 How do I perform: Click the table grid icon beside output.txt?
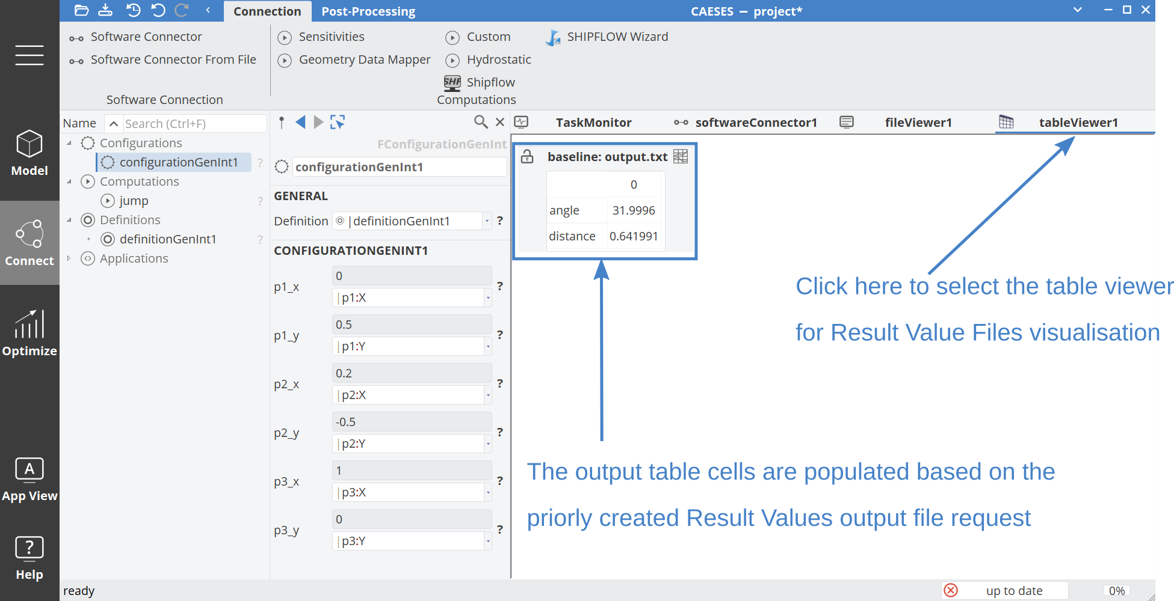tap(681, 157)
